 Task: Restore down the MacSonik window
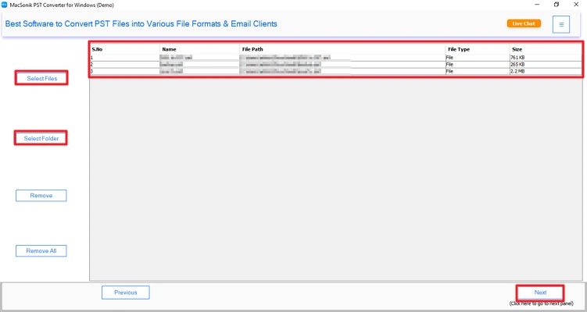pos(557,5)
